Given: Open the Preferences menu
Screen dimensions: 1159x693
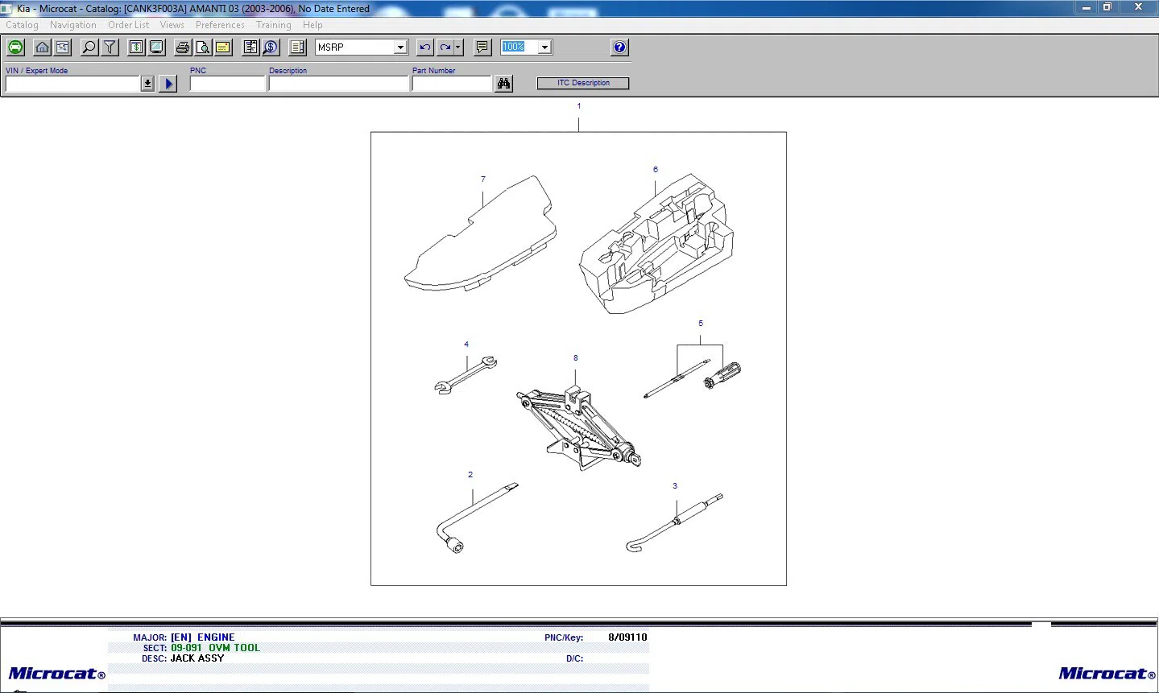Looking at the screenshot, I should click(220, 25).
